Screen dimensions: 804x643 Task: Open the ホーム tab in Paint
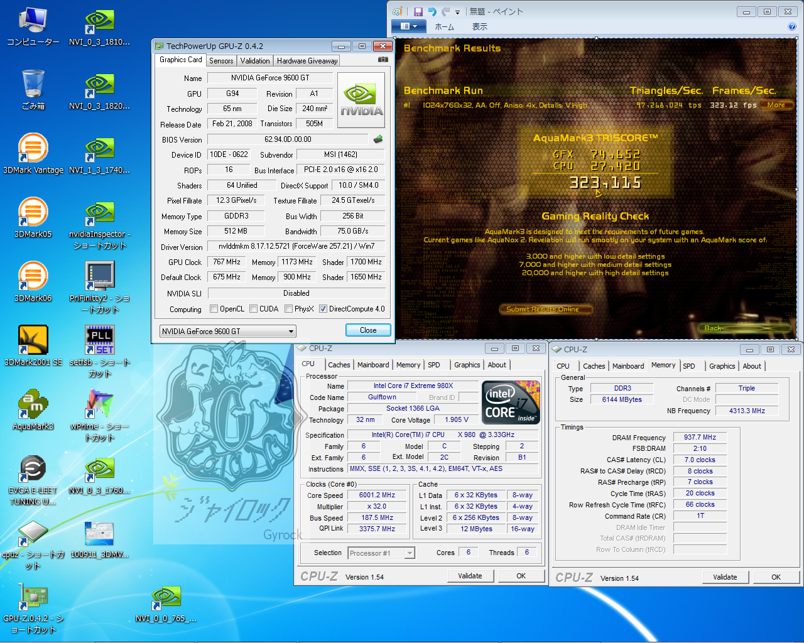(x=444, y=26)
